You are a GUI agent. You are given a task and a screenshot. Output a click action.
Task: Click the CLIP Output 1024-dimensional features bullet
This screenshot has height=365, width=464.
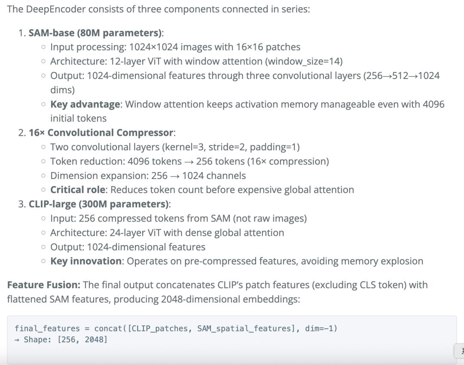pyautogui.click(x=128, y=247)
